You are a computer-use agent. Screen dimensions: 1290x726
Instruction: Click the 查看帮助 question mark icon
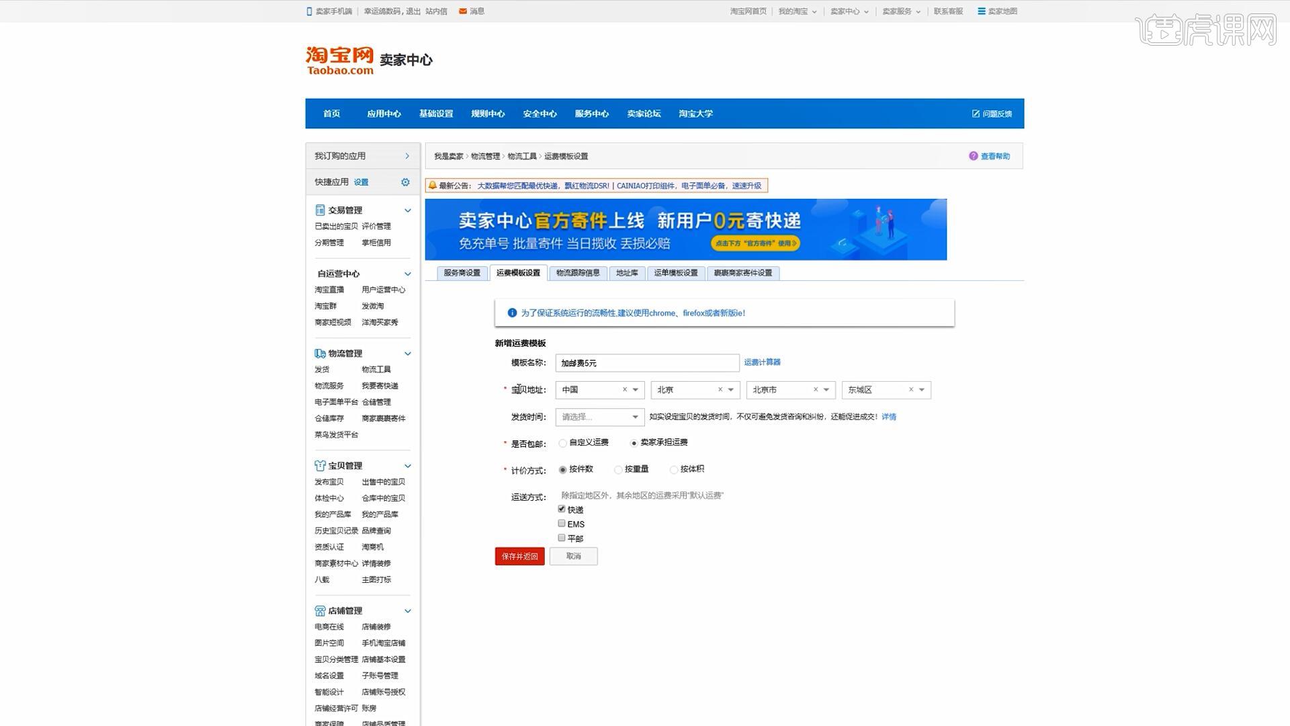973,156
